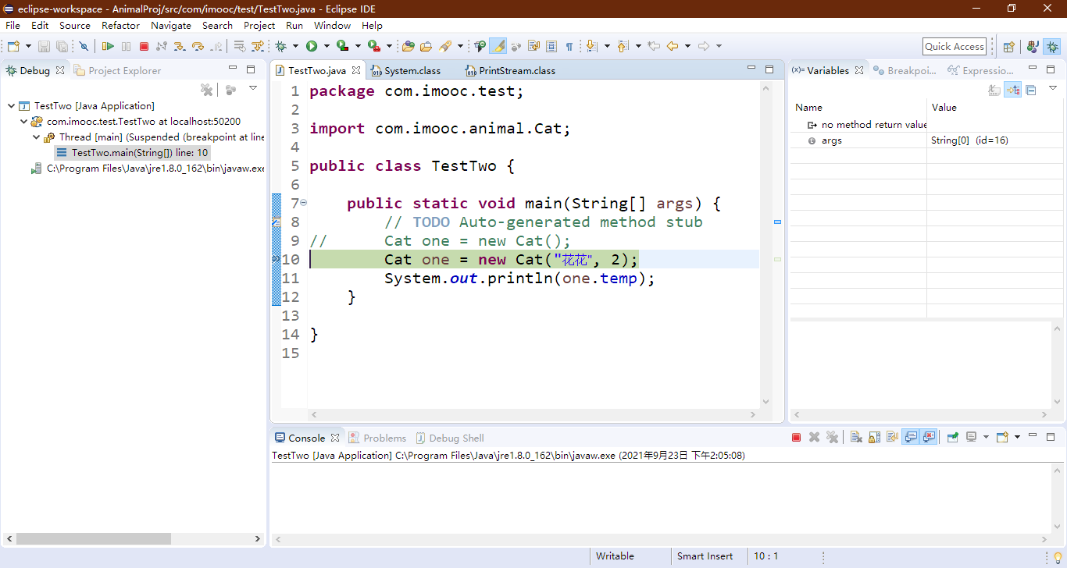1067x568 pixels.
Task: Click Skip All Breakpoints icon
Action: tap(84, 47)
